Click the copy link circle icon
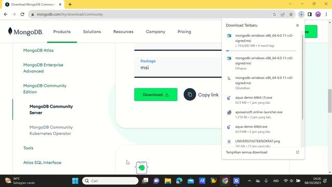The width and height of the screenshot is (332, 187). point(190,95)
